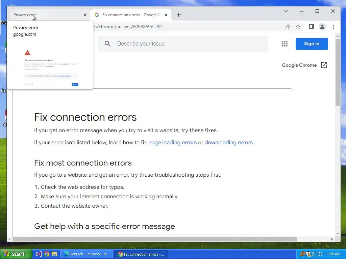This screenshot has height=259, width=346.
Task: Switch to New tab Edge taskbar window
Action: tap(87, 254)
